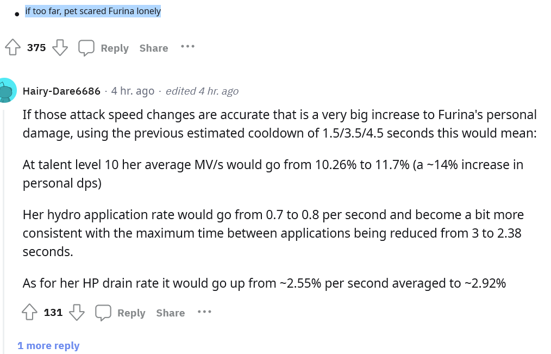Click the 131 vote count
This screenshot has width=551, height=354.
[x=53, y=312]
